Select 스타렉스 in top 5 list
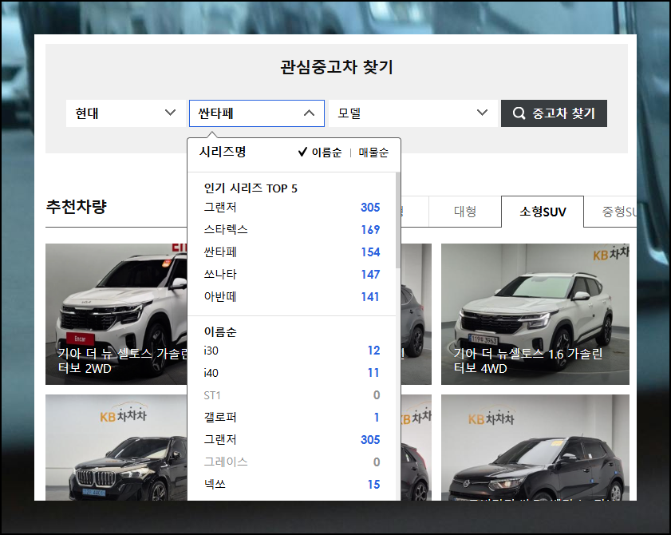Image resolution: width=671 pixels, height=535 pixels. (x=291, y=230)
